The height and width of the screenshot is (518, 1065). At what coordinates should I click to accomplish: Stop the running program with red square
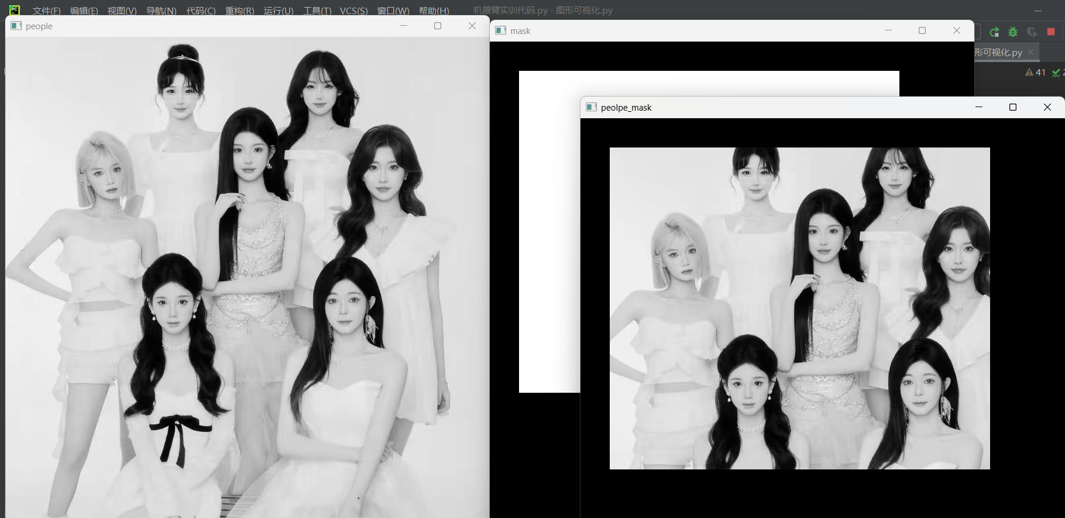tap(1051, 32)
